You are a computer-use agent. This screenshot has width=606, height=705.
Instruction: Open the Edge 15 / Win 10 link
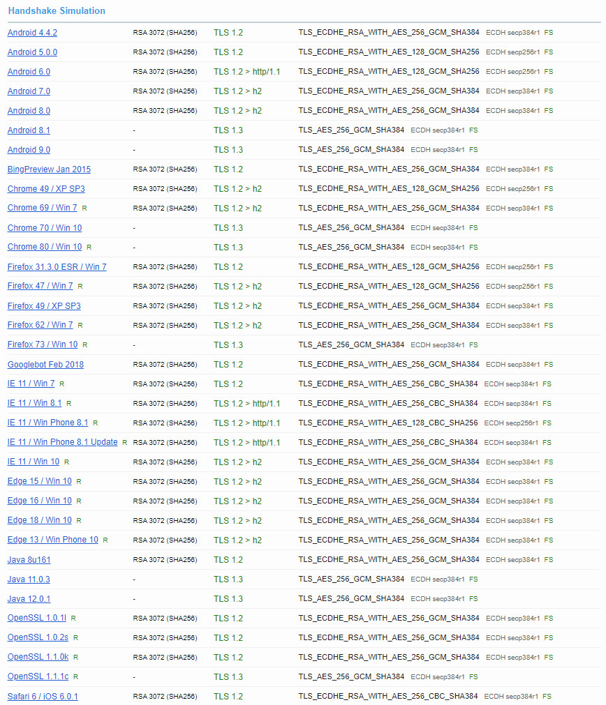[x=39, y=482]
